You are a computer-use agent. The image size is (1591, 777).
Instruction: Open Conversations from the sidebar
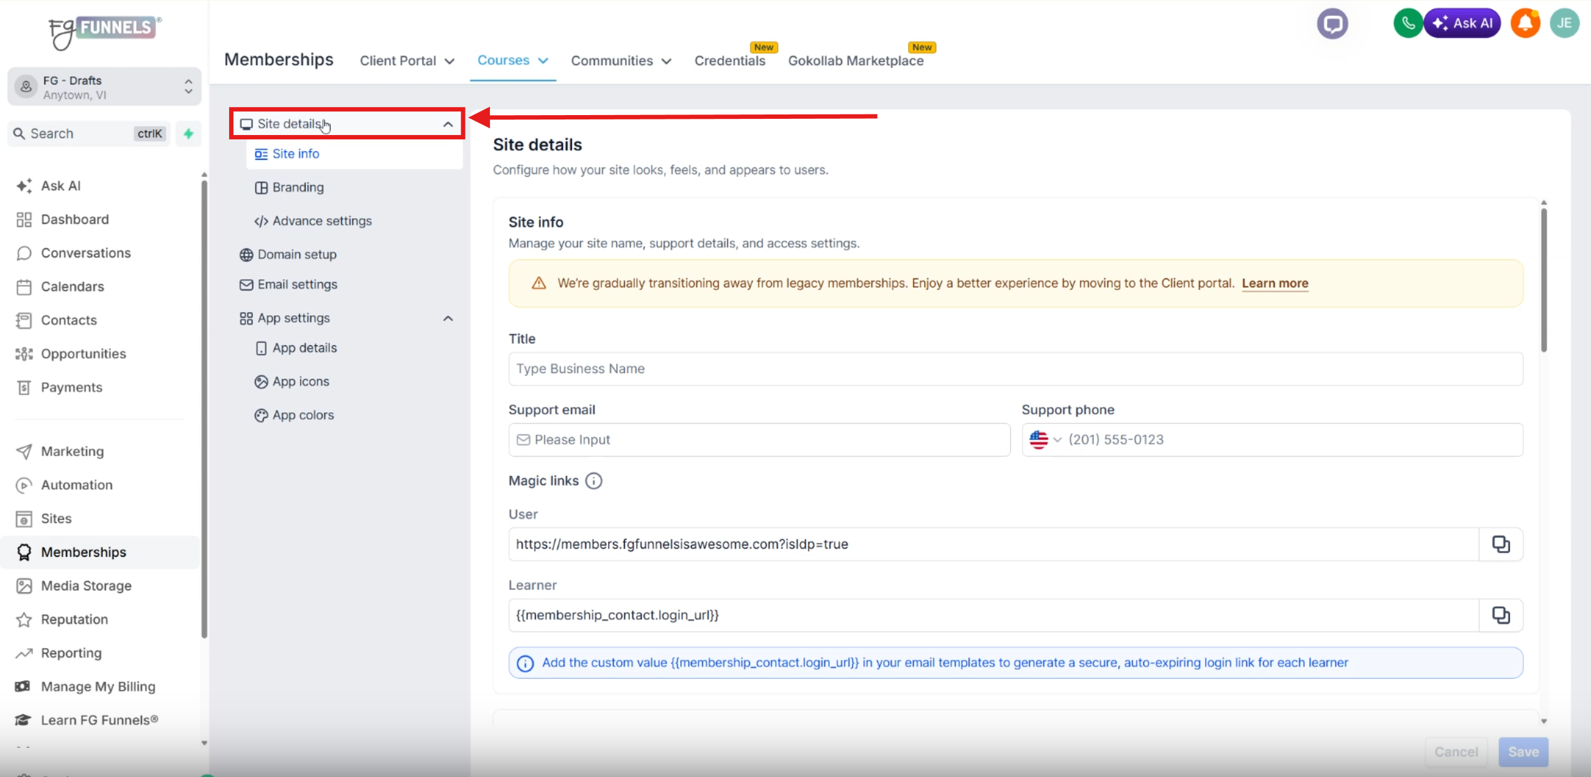point(86,253)
